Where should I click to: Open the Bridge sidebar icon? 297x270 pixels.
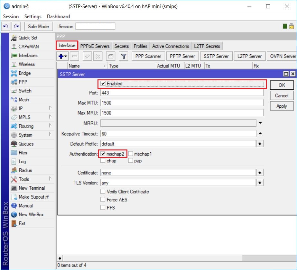[x=14, y=73]
